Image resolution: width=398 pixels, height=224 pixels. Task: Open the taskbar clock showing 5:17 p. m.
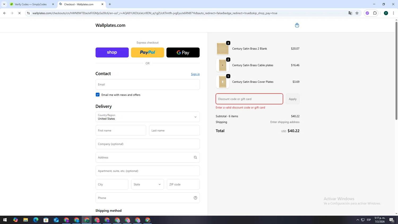[380, 220]
